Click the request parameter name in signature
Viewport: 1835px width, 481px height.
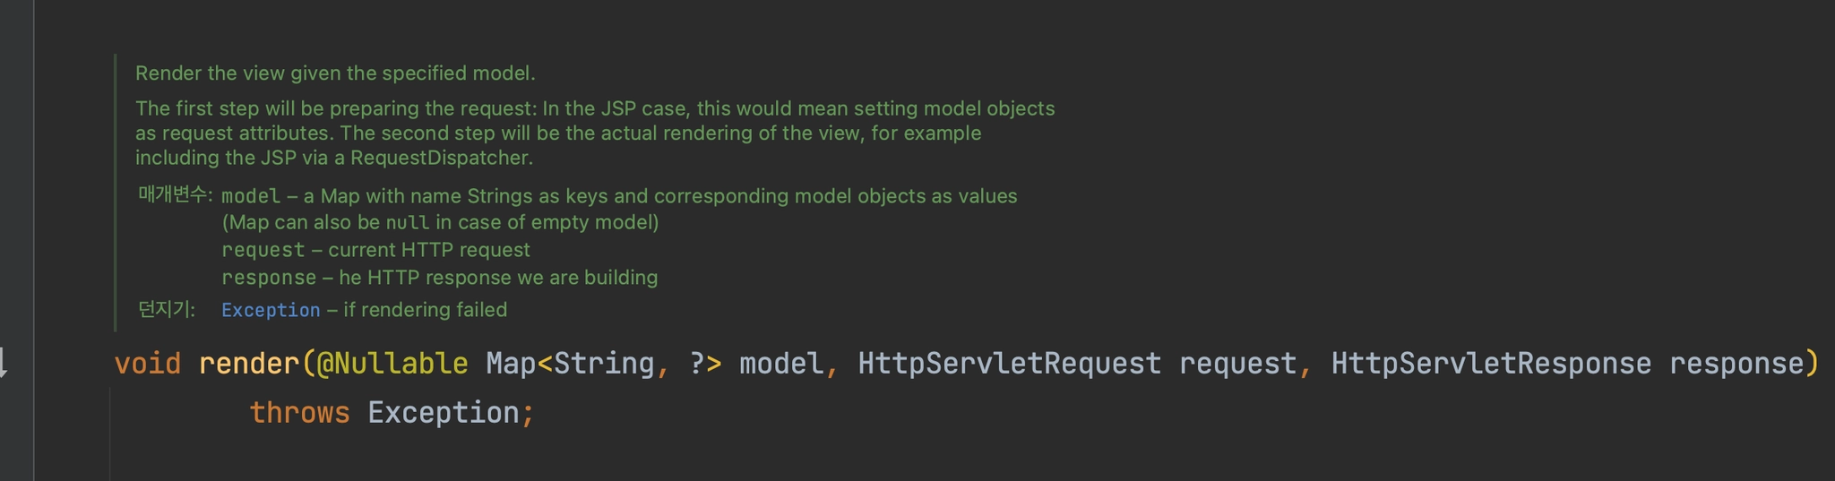click(1237, 363)
